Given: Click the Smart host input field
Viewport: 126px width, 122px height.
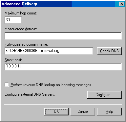Looking at the screenshot, I should [63, 66].
